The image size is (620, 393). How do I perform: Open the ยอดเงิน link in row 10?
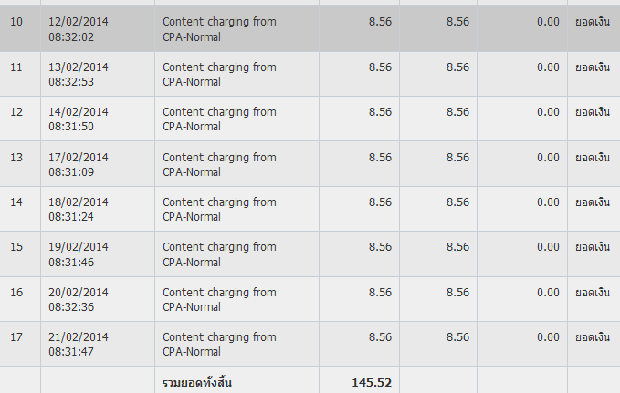click(593, 22)
